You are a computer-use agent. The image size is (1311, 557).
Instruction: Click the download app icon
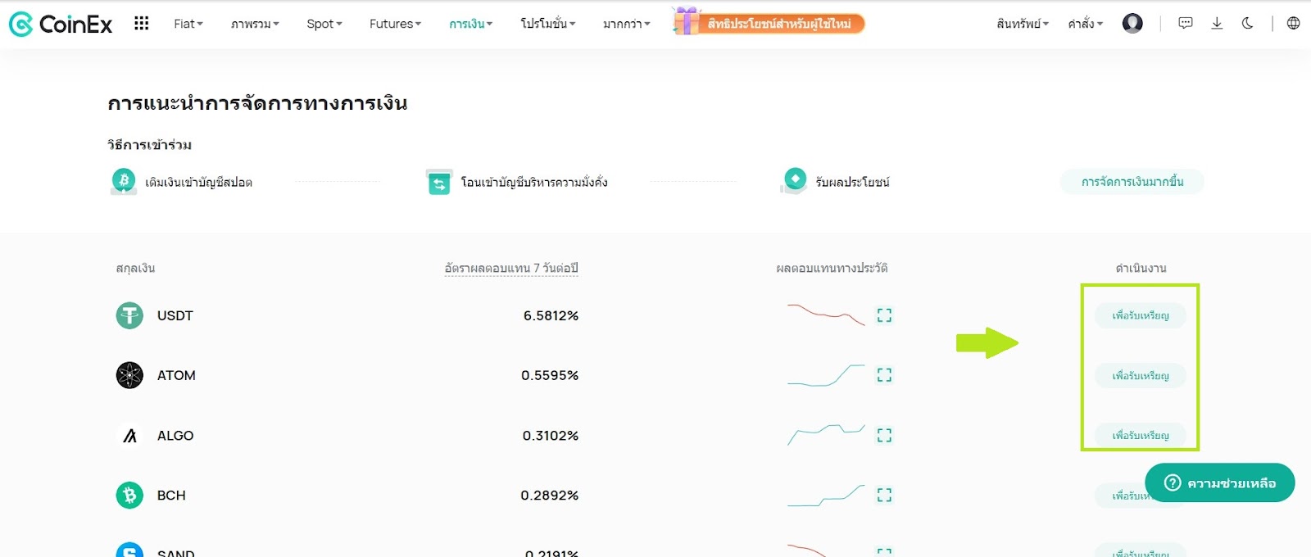1217,24
